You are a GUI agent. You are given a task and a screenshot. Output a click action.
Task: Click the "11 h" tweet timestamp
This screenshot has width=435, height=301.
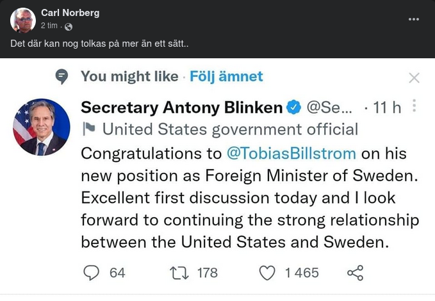386,108
